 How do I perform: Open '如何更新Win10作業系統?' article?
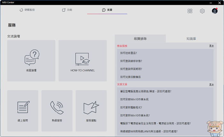click(x=135, y=116)
